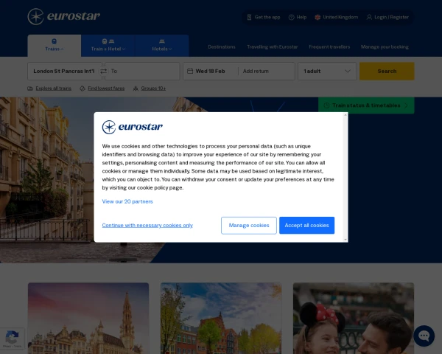Image resolution: width=442 pixels, height=354 pixels.
Task: Open the Brussels Grand Place card image
Action: pos(88,318)
